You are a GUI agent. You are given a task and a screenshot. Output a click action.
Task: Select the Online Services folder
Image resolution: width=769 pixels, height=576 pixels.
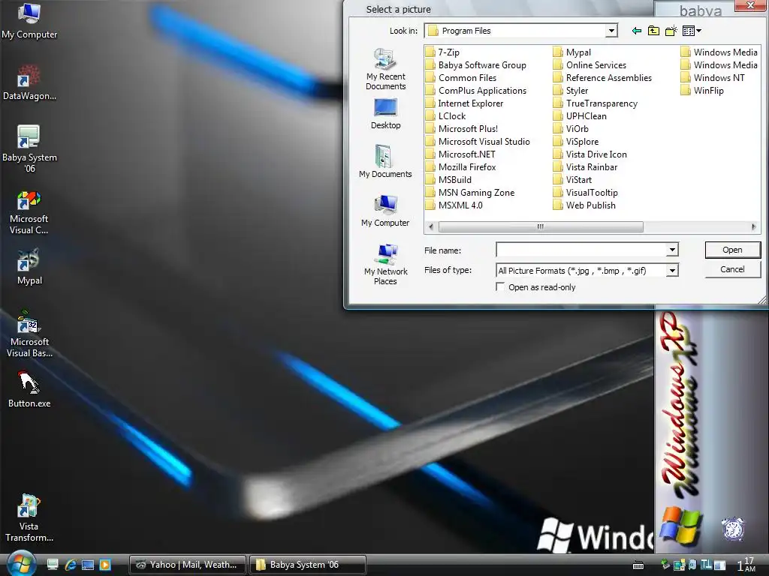click(x=590, y=65)
